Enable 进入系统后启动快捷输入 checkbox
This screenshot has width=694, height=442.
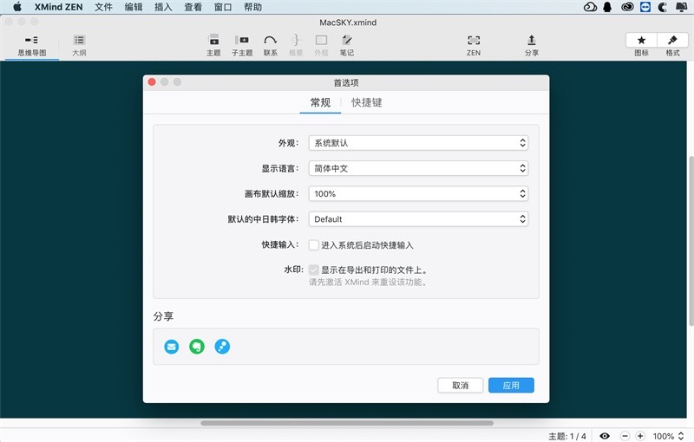coord(314,245)
